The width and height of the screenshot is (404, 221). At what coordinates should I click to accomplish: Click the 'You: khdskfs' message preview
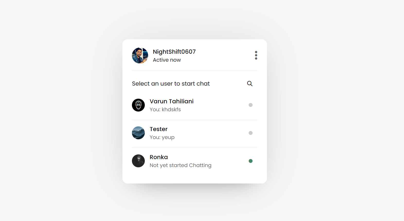pos(165,110)
